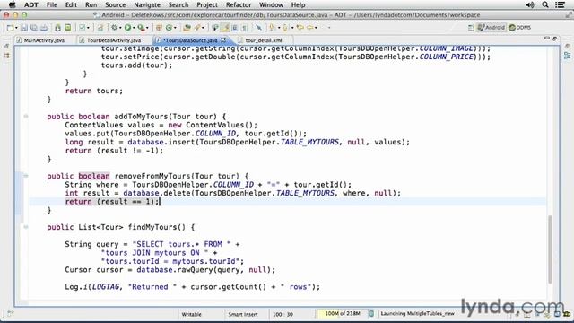
Task: Open the Source menu
Action: coord(116,4)
